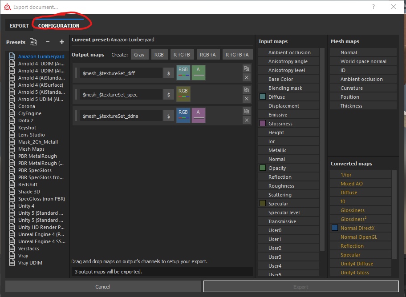Viewport: 406px width, 297px height.
Task: Edit the $mesh_$textureSet_spec name field
Action: point(121,95)
